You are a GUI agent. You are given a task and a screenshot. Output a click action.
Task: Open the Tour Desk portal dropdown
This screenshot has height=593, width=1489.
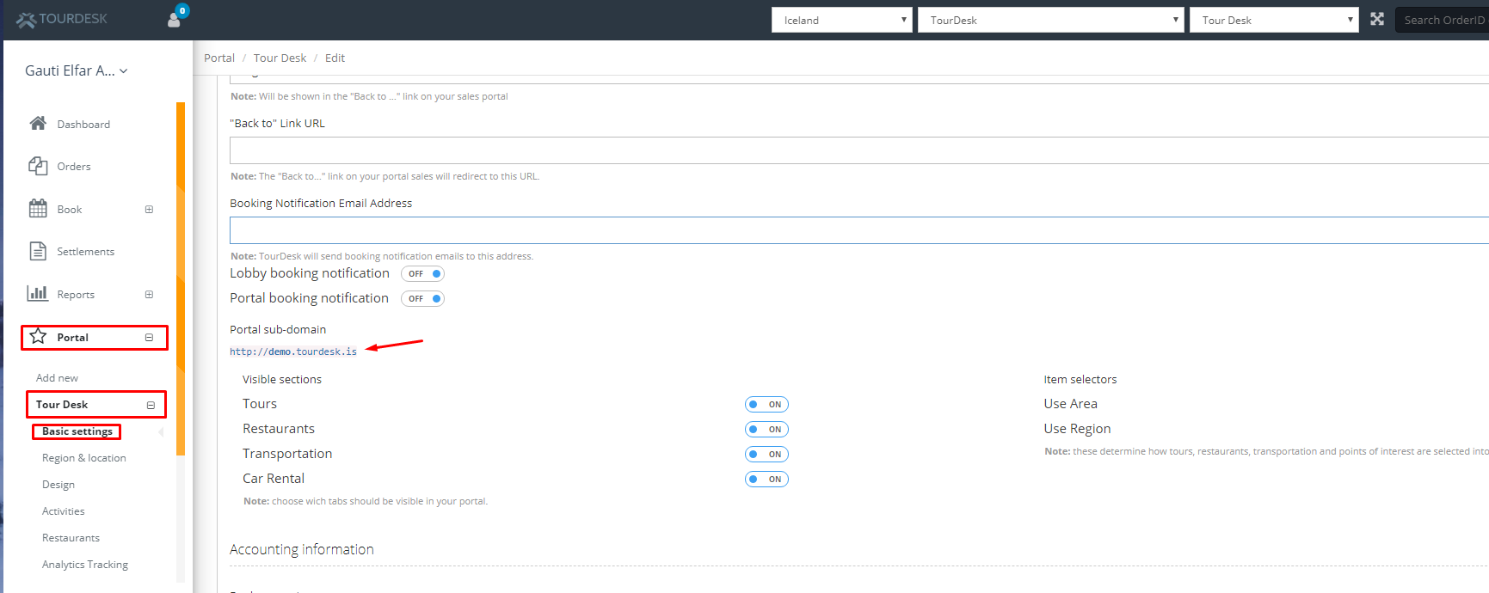click(x=1274, y=20)
